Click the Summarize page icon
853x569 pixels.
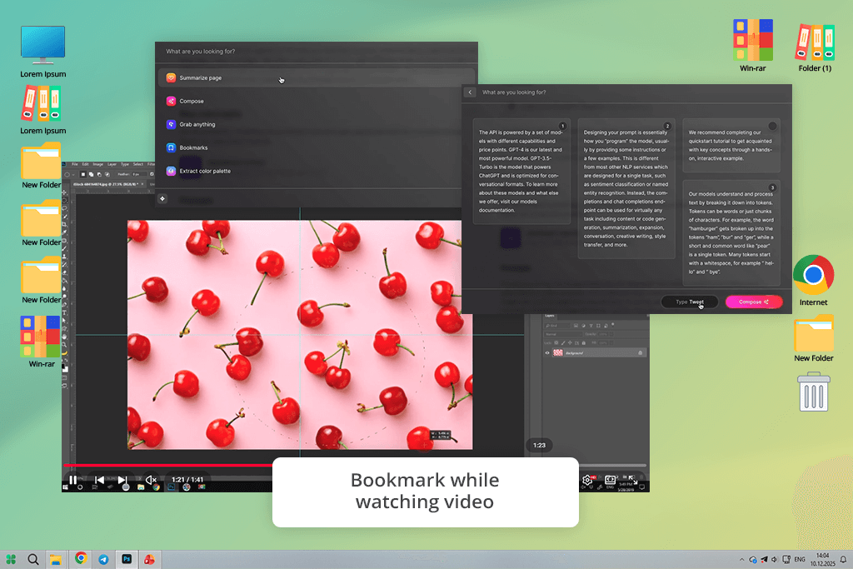pos(171,77)
